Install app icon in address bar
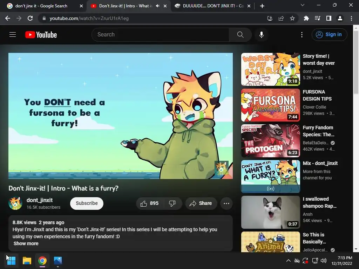This screenshot has height=269, width=359. tap(270, 18)
